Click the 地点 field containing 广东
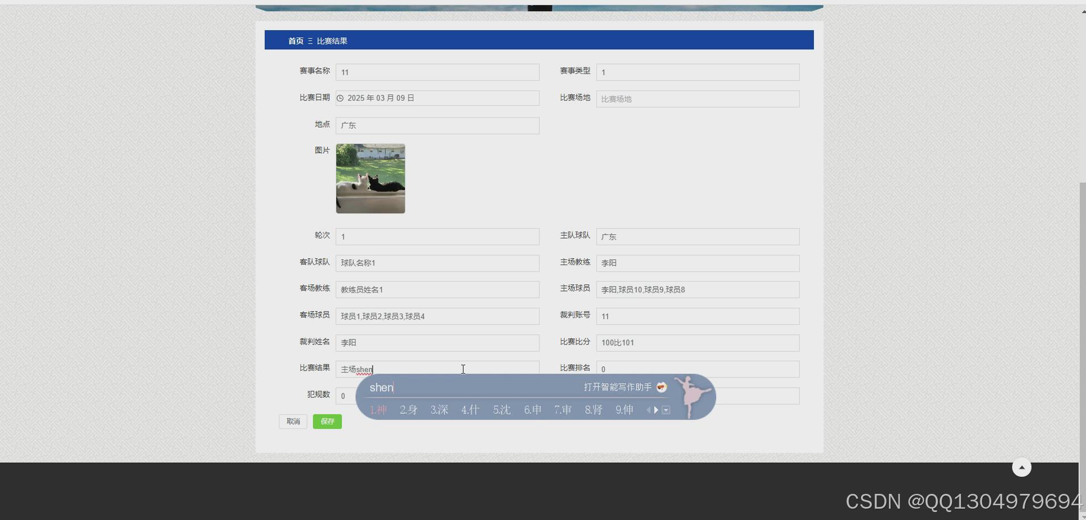 [437, 125]
